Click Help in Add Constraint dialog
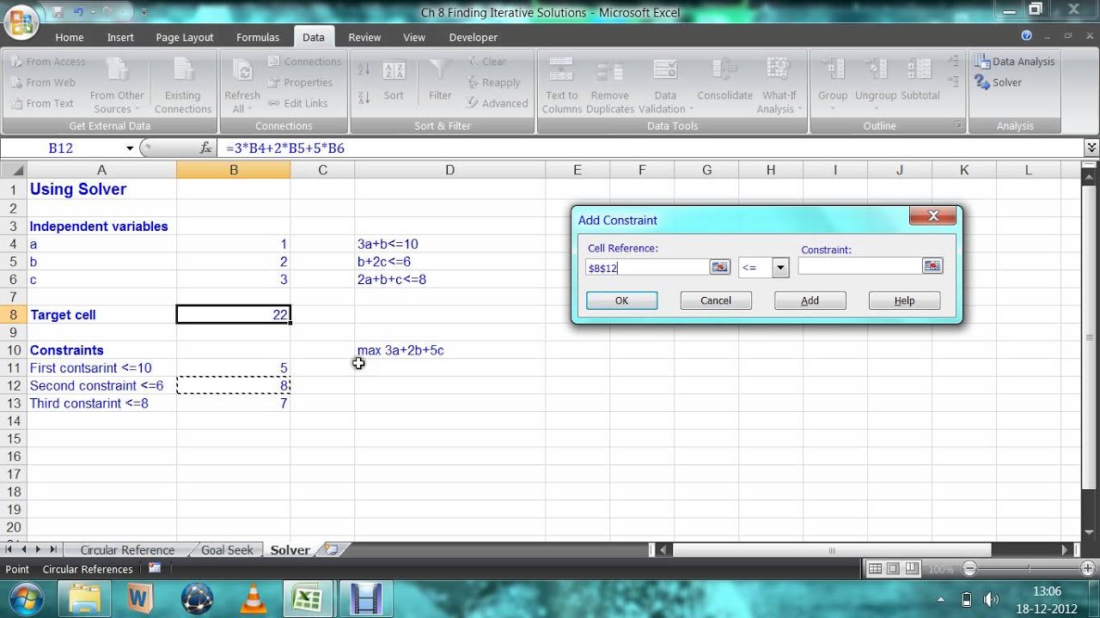The width and height of the screenshot is (1100, 618). [904, 300]
